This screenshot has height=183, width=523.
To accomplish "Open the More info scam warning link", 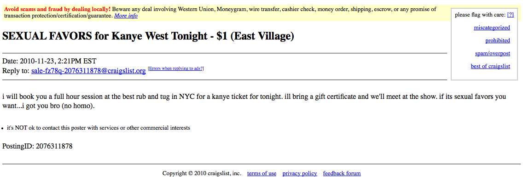I will click(x=126, y=16).
